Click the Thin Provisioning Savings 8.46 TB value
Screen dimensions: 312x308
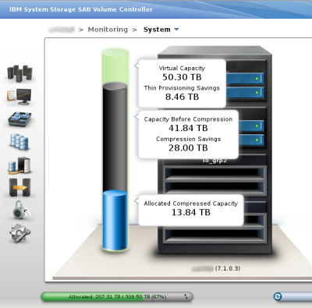point(182,97)
